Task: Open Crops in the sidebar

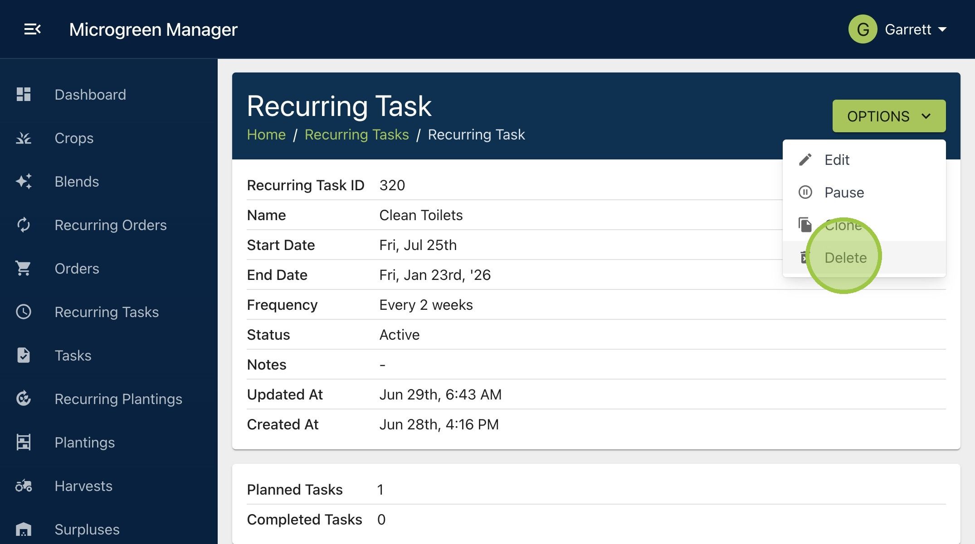Action: (x=109, y=138)
